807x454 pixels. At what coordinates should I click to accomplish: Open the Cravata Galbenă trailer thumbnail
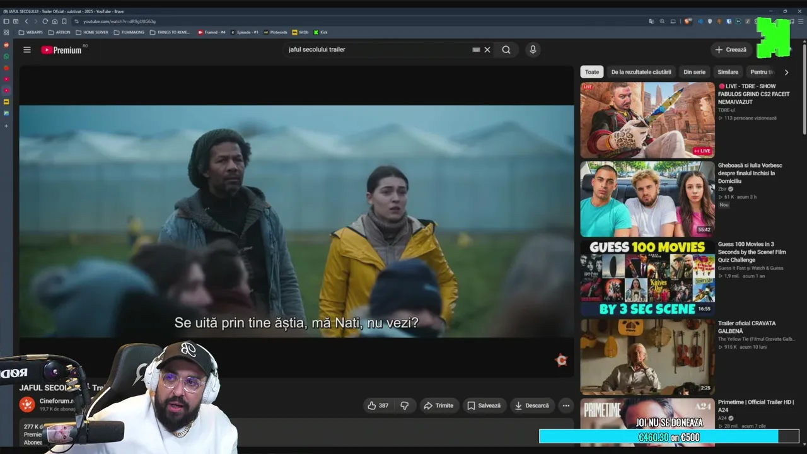pos(647,357)
